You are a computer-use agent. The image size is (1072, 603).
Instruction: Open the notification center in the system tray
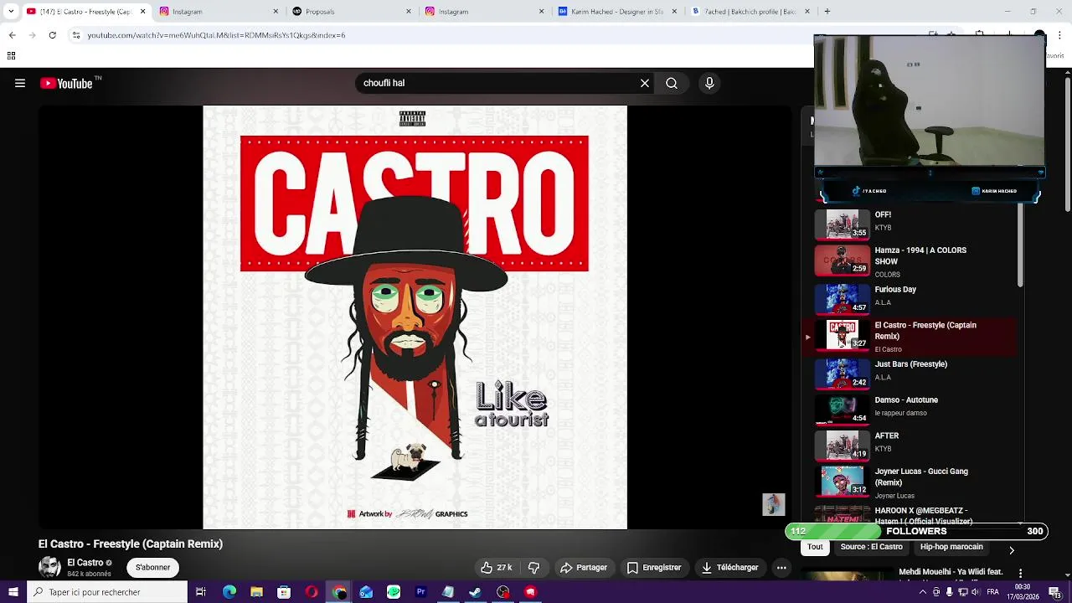(1054, 592)
